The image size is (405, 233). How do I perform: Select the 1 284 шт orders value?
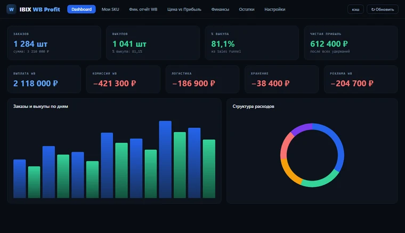click(x=30, y=44)
